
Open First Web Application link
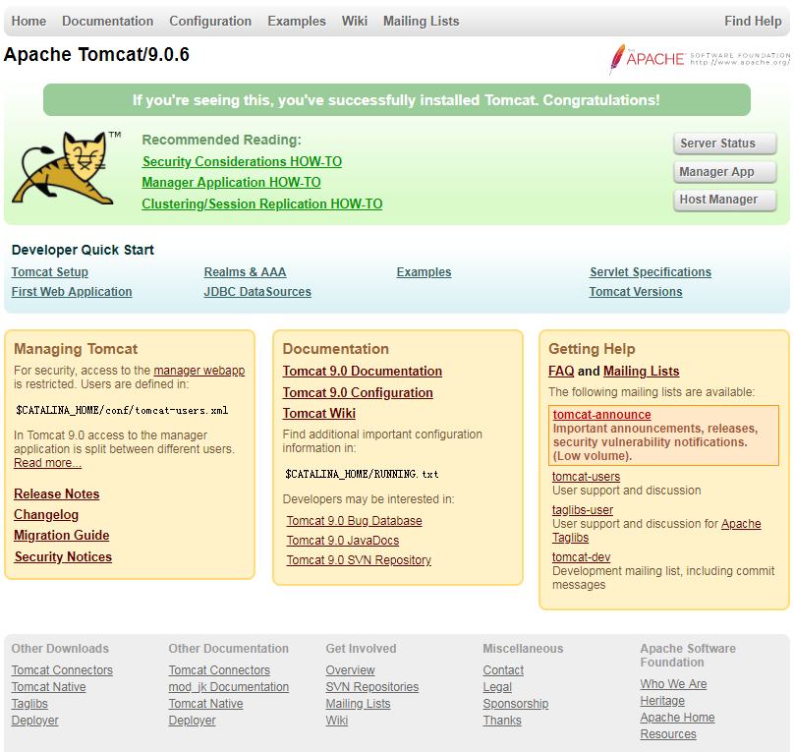click(72, 292)
